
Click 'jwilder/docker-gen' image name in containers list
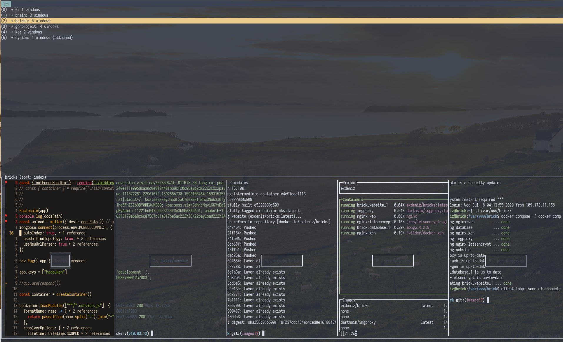(x=425, y=233)
